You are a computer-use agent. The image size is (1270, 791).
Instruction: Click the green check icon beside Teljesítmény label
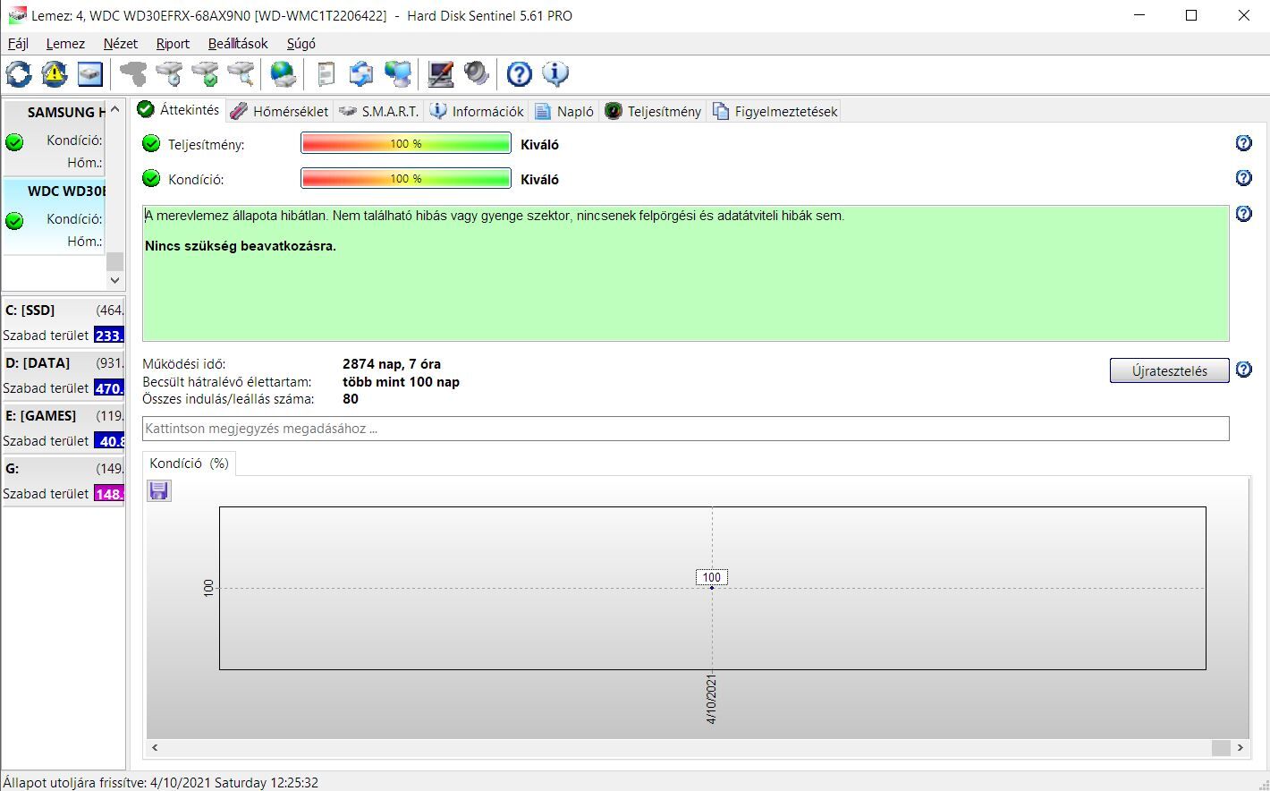pyautogui.click(x=151, y=143)
